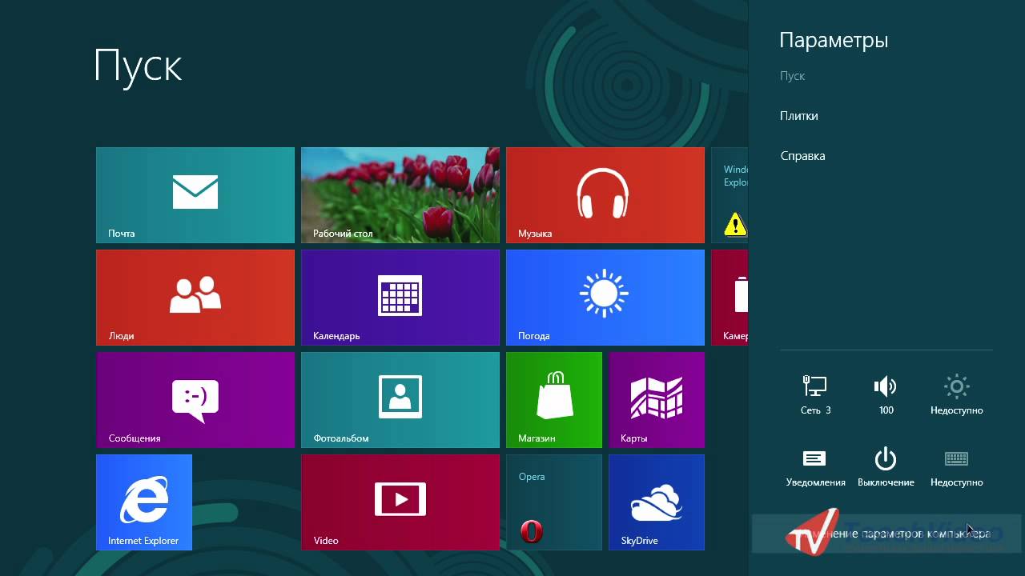Open the Почта mail tile

[195, 195]
